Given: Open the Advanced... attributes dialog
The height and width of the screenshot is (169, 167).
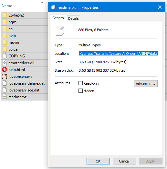Looking at the screenshot, I should pos(146,84).
